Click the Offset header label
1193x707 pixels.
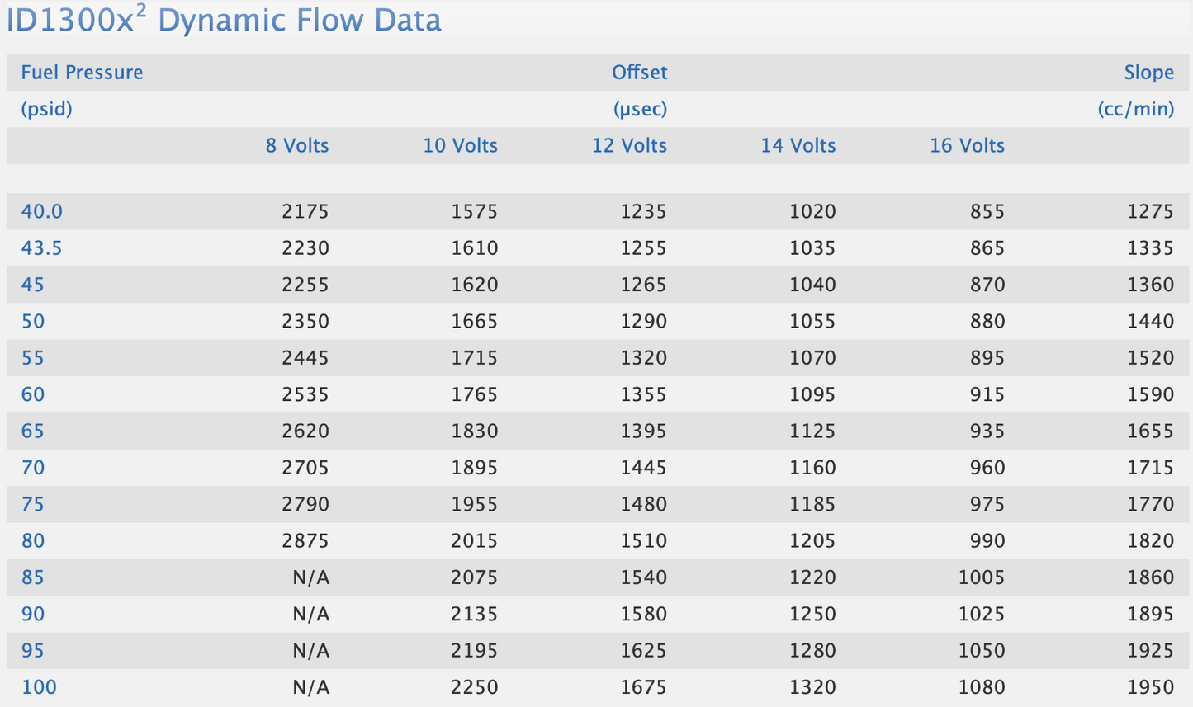[639, 73]
